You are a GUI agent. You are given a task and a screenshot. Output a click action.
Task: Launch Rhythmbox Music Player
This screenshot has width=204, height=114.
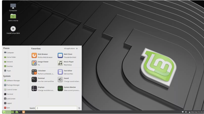66,63
